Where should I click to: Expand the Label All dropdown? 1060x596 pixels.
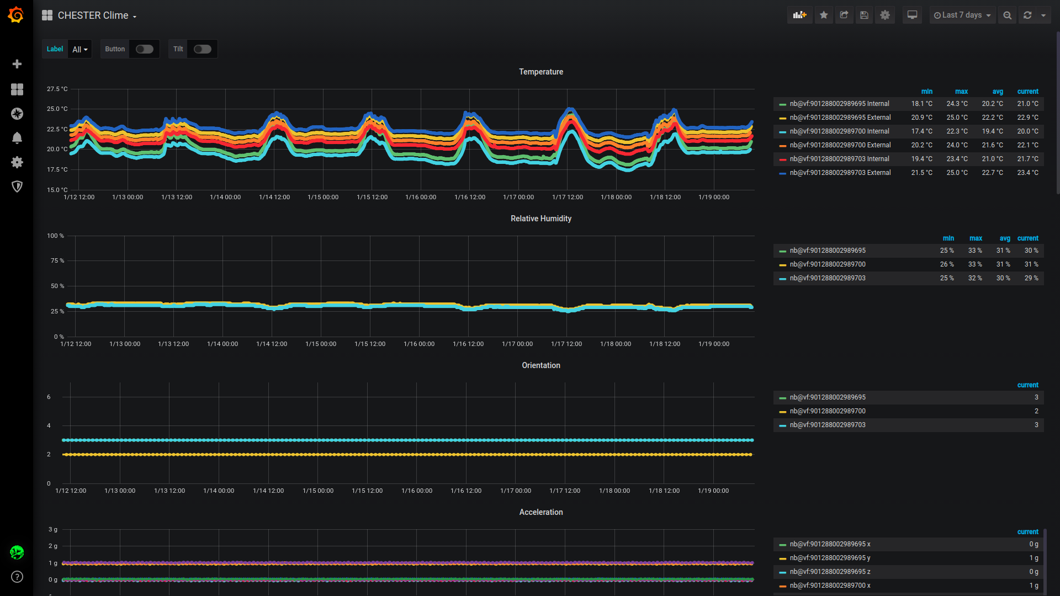pyautogui.click(x=80, y=49)
